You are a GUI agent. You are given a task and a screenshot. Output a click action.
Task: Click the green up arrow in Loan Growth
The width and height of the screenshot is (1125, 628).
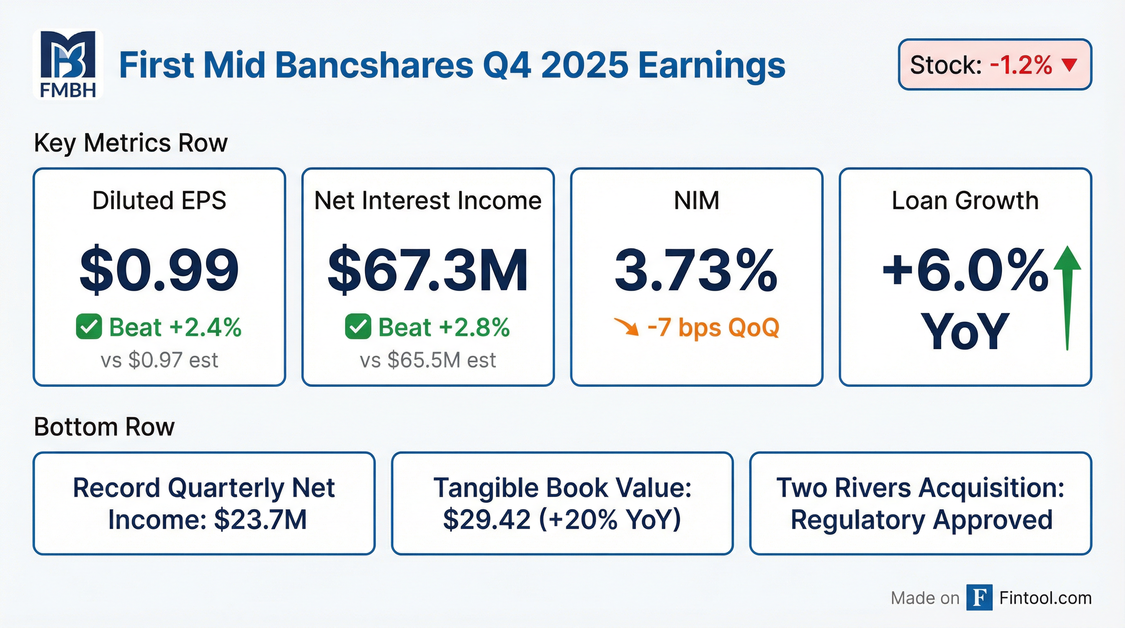1067,297
